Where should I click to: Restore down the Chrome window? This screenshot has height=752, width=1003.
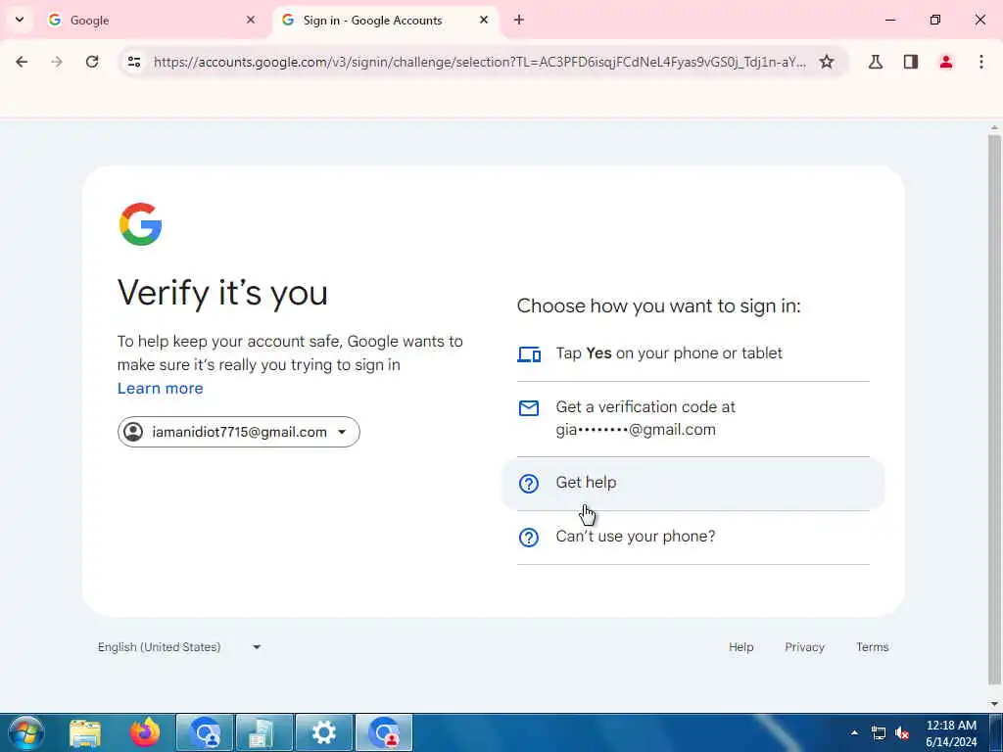point(935,20)
